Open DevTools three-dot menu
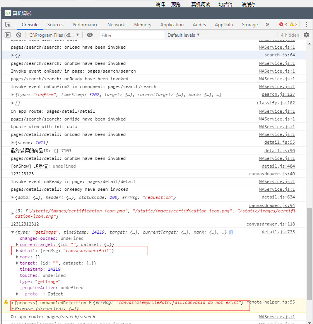The image size is (313, 324). coord(306,24)
